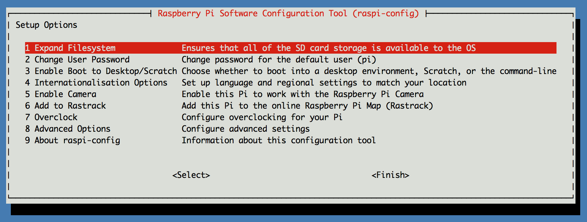Select Add to Rastrack entry
The width and height of the screenshot is (587, 222).
point(290,106)
